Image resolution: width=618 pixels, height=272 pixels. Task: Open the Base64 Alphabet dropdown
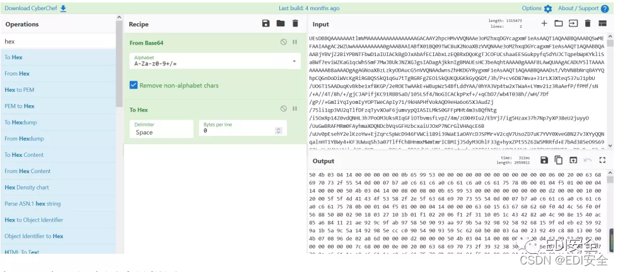[x=215, y=61]
